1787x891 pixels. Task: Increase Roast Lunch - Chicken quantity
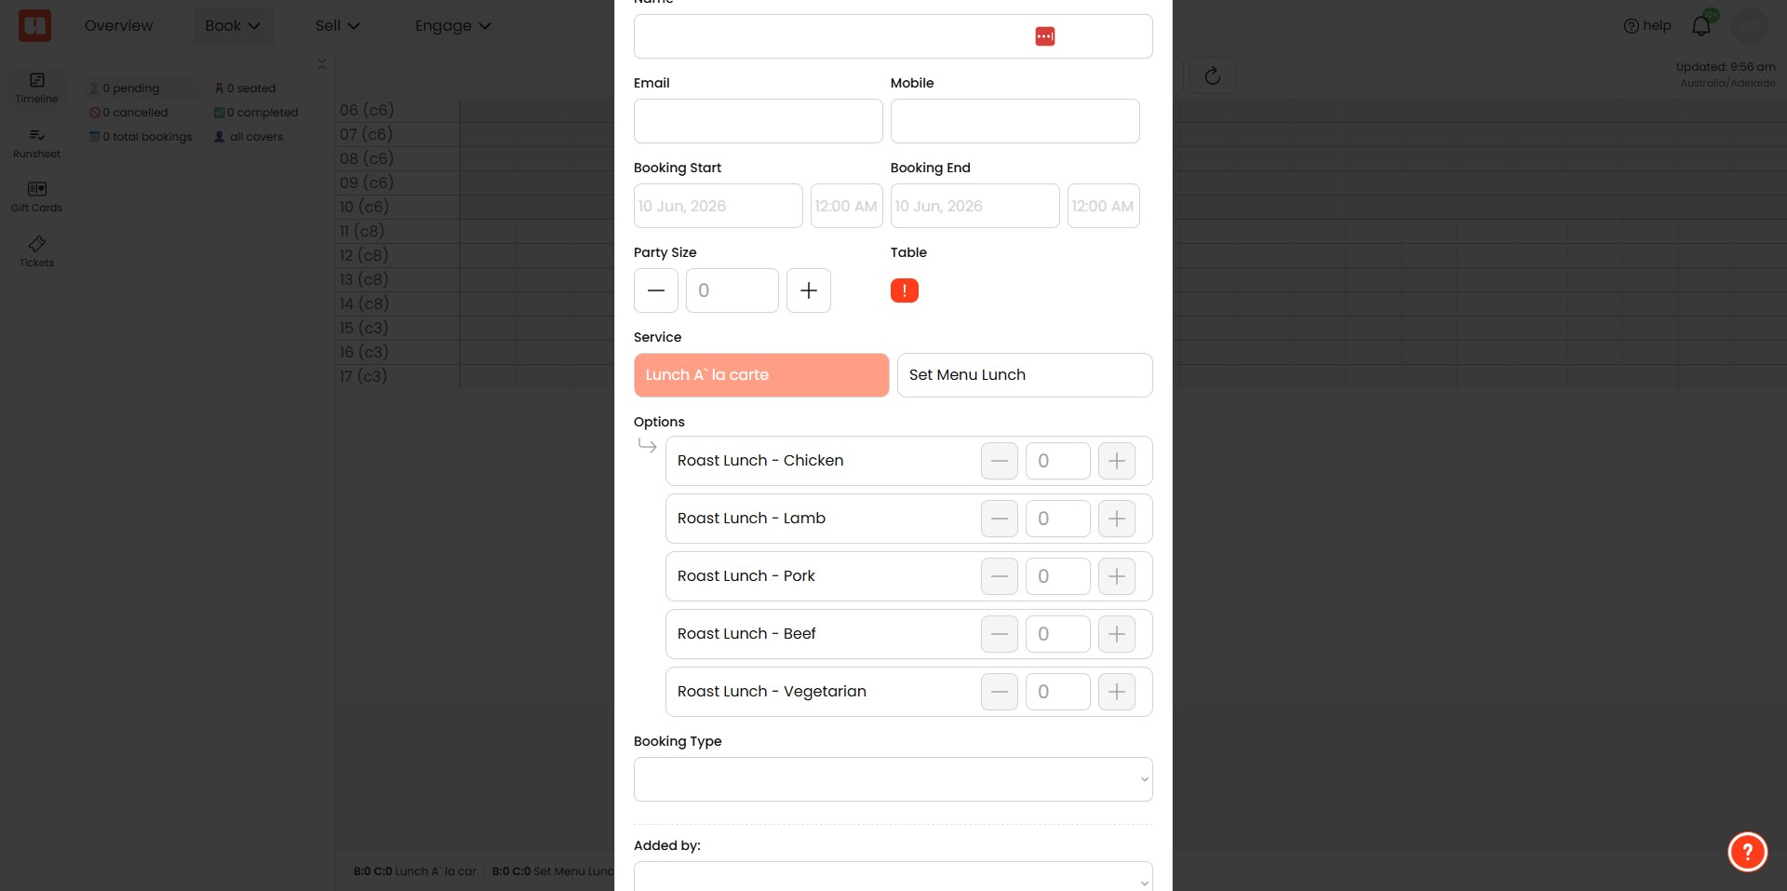[x=1117, y=461]
